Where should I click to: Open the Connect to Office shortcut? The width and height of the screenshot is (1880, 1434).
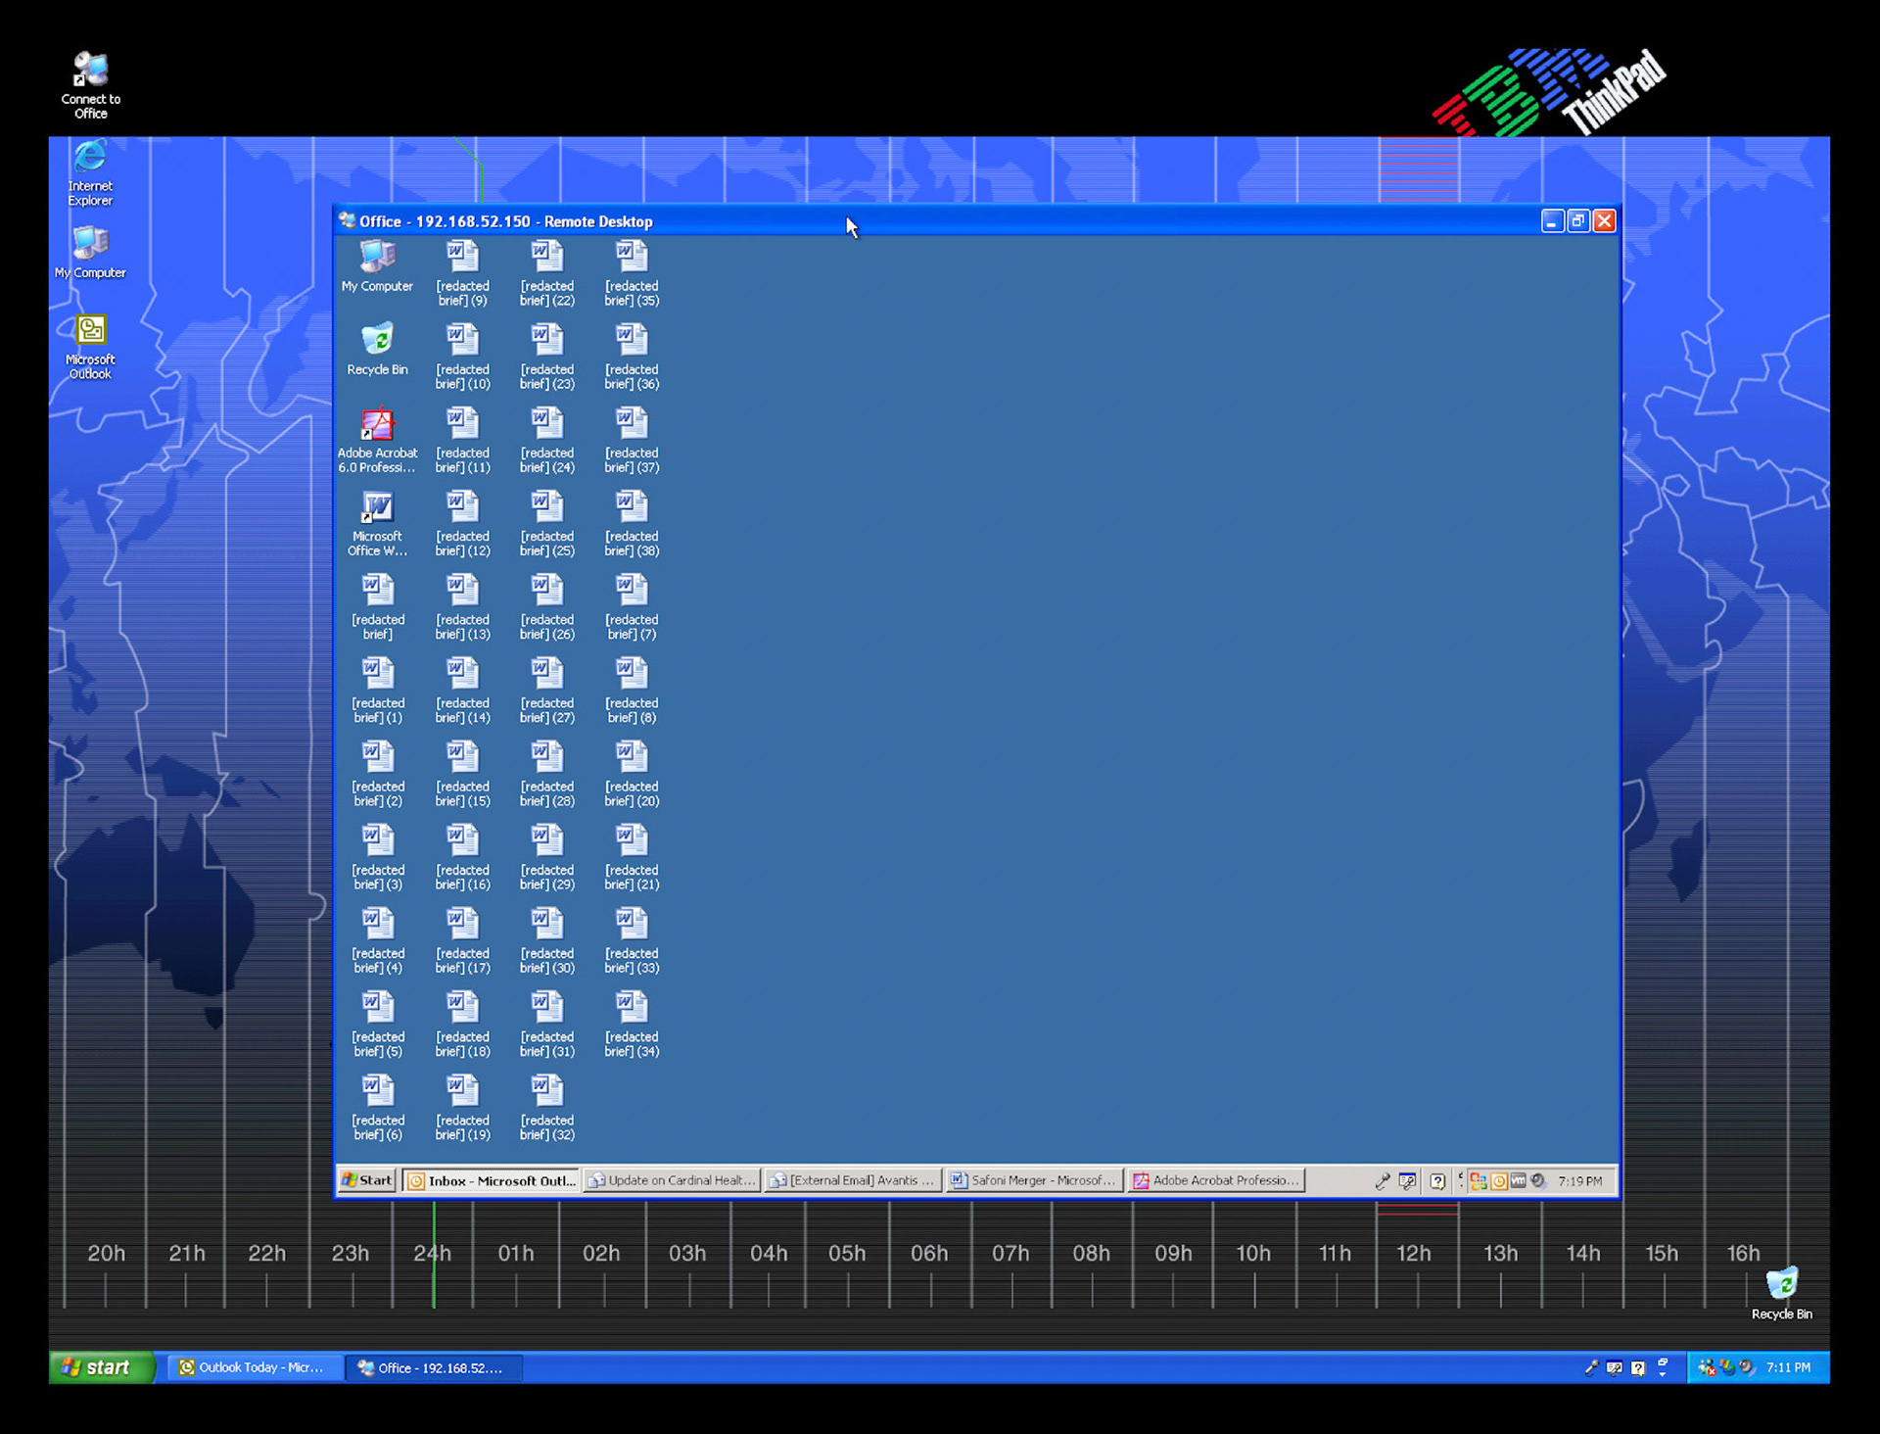90,71
